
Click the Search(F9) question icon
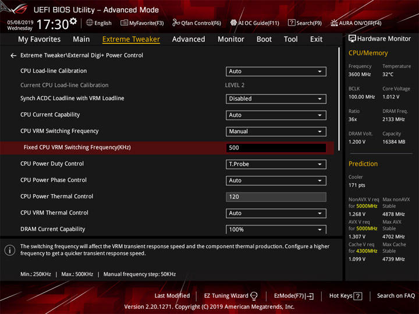click(292, 23)
